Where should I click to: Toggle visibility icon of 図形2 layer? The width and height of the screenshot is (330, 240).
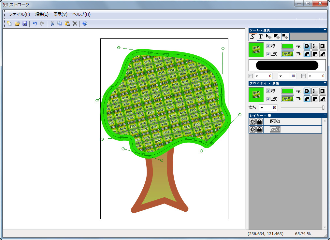coord(252,121)
